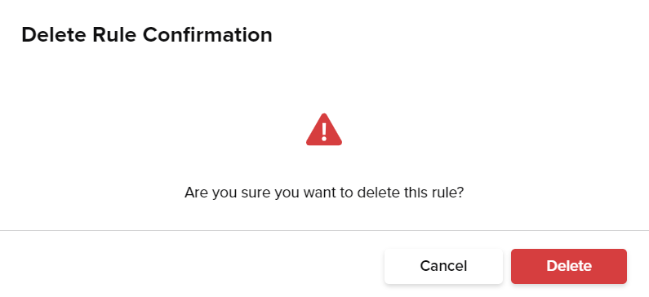Dismiss the dialog using Cancel
The image size is (649, 297).
point(443,266)
